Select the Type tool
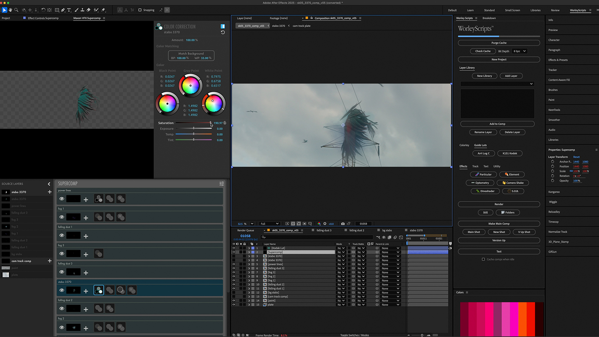599x337 pixels. (69, 10)
